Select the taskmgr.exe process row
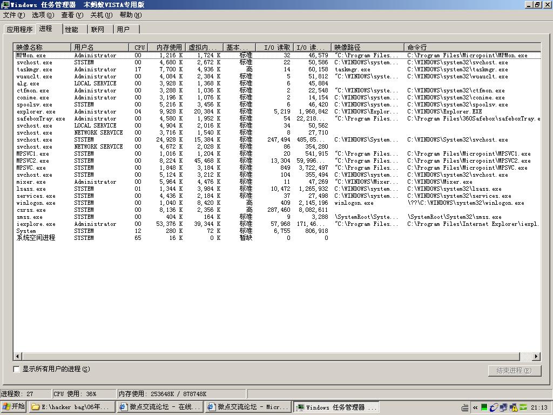This screenshot has width=553, height=415. point(277,70)
